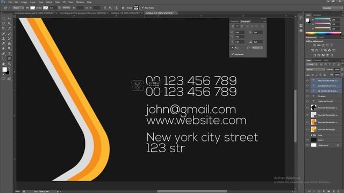Open the File menu
Image resolution: width=344 pixels, height=193 pixels.
coord(10,2)
